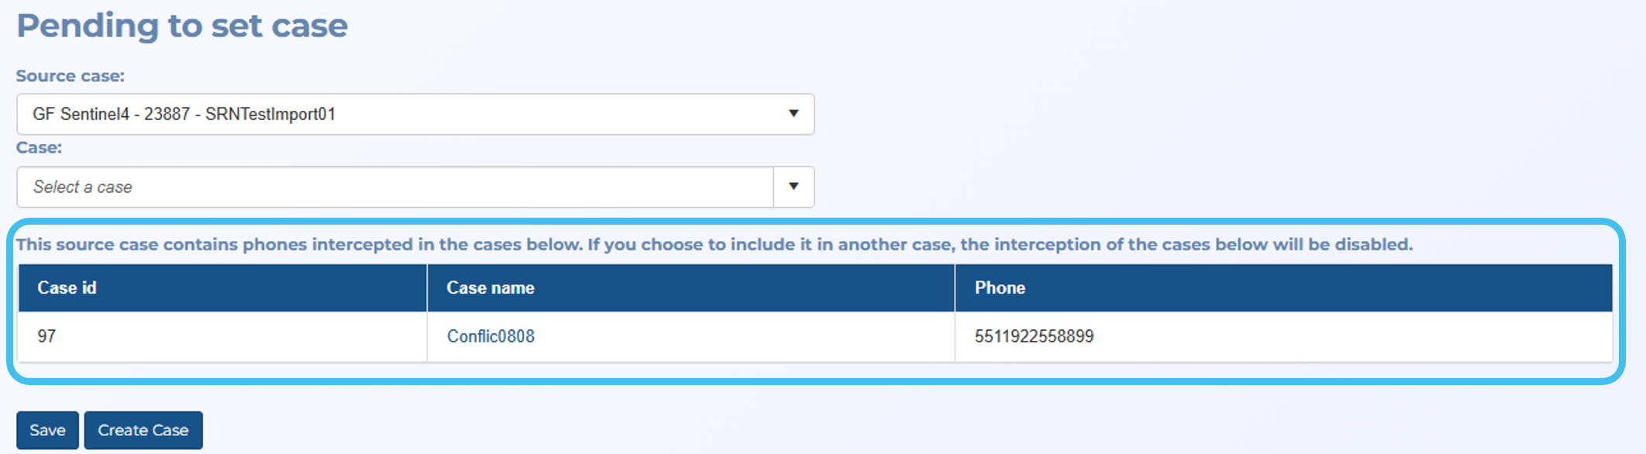Select the Phone column header
Image resolution: width=1646 pixels, height=454 pixels.
tap(1000, 287)
